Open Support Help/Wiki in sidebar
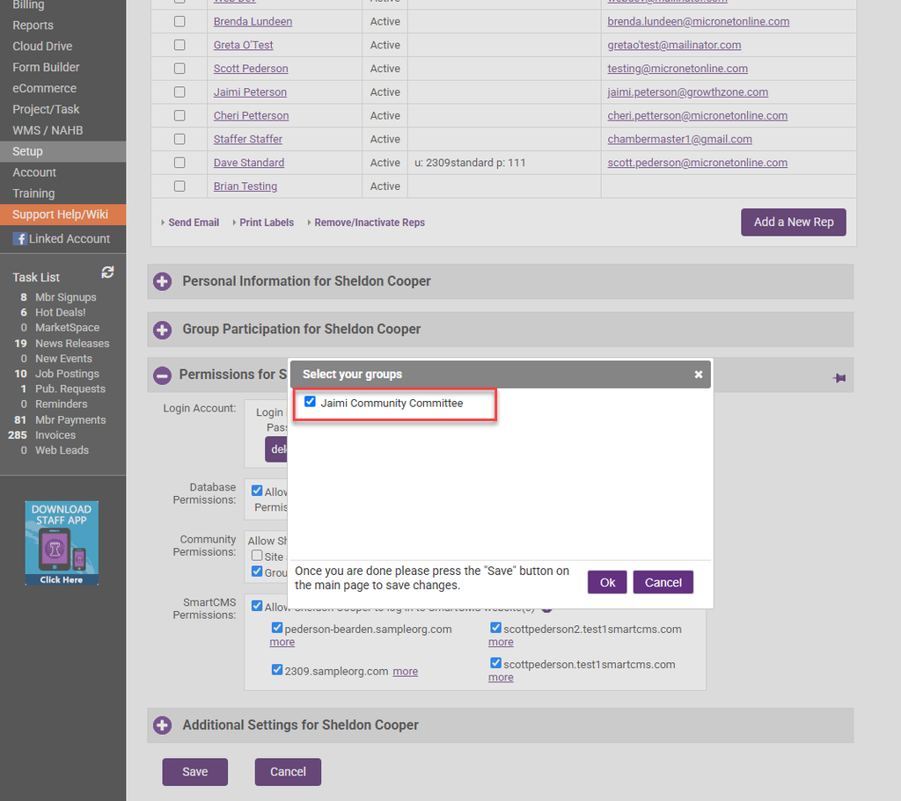The image size is (901, 801). tap(60, 215)
